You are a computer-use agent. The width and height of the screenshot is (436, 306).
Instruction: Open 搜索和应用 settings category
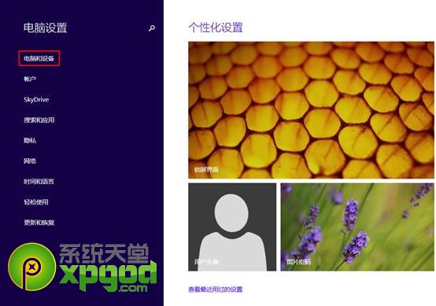pos(39,120)
